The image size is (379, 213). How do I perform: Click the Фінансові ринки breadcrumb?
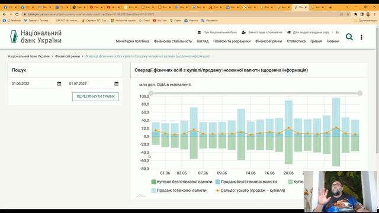coord(67,56)
